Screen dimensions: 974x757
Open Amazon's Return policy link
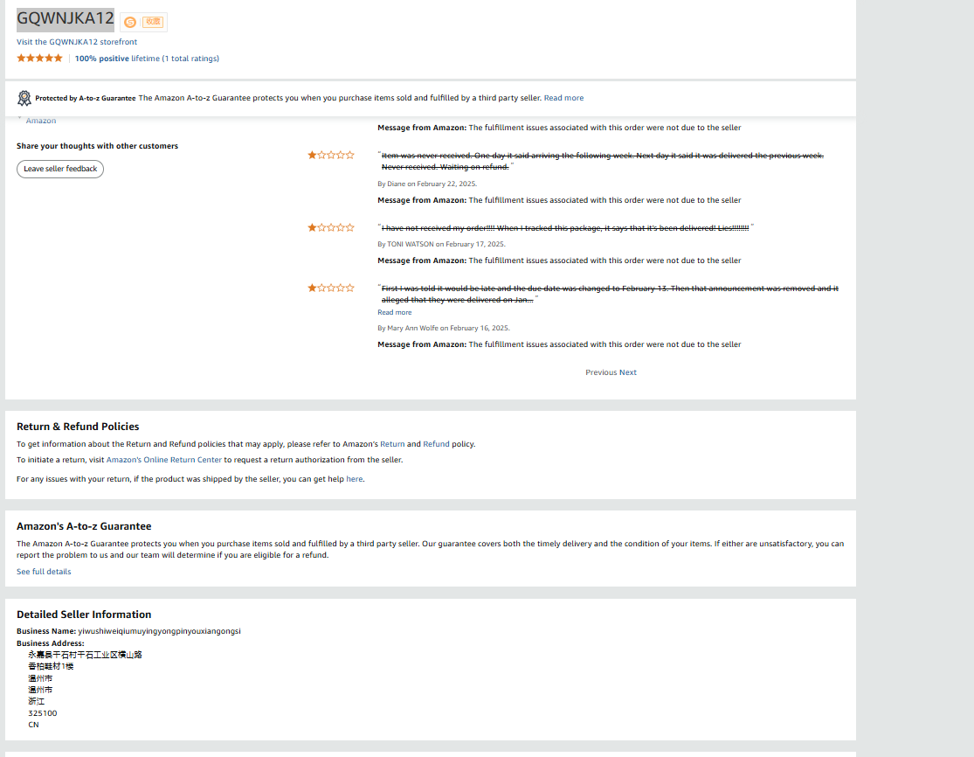pos(392,444)
